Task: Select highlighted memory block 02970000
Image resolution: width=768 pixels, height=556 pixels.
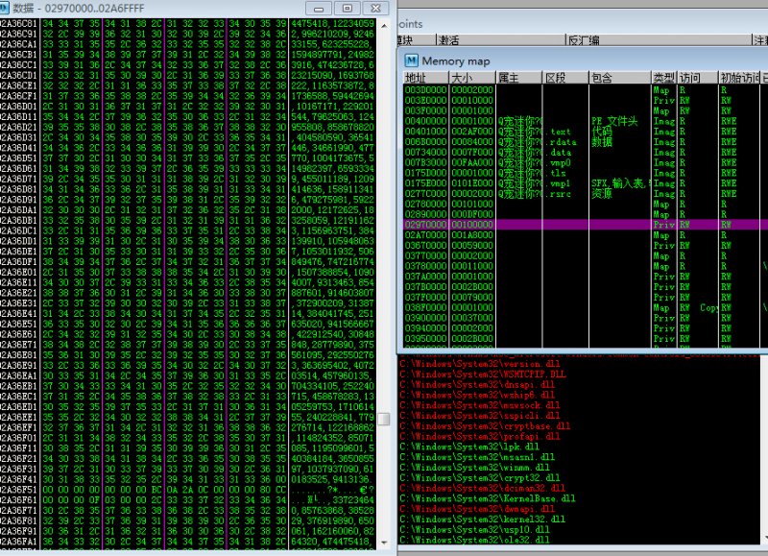Action: 586,225
